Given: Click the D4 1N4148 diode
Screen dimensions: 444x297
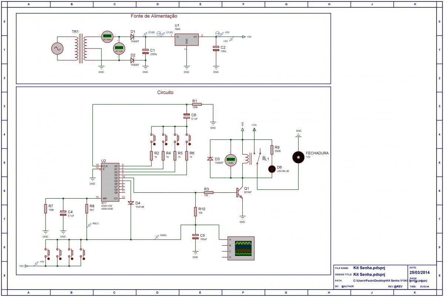Looking at the screenshot, I should pyautogui.click(x=131, y=203).
